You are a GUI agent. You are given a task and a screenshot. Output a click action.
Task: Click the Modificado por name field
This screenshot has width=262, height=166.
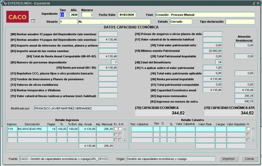(x=75, y=109)
